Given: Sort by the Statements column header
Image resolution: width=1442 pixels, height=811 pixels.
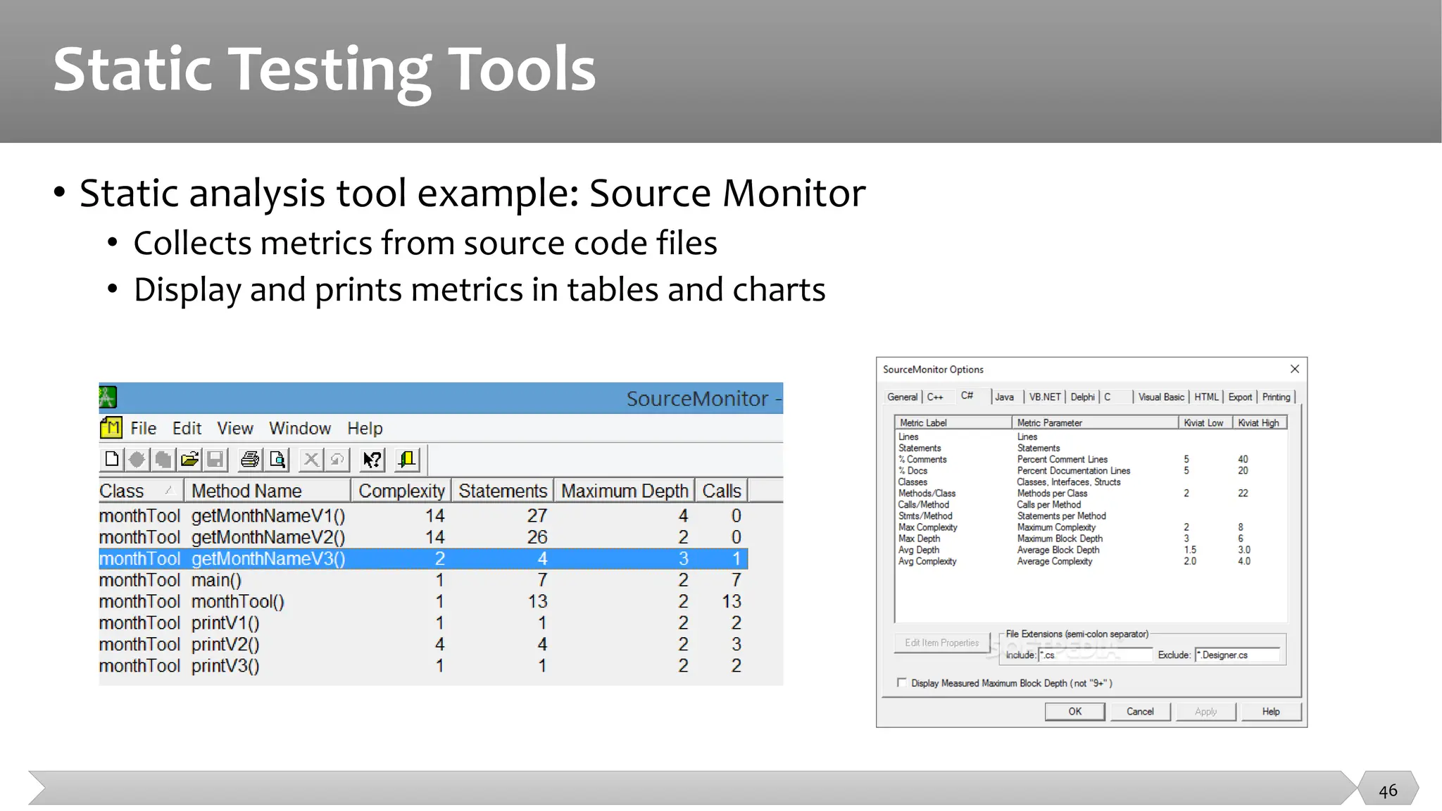Looking at the screenshot, I should 503,491.
